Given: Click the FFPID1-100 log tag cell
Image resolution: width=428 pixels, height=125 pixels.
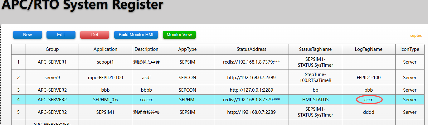Looking at the screenshot, I should click(368, 78).
